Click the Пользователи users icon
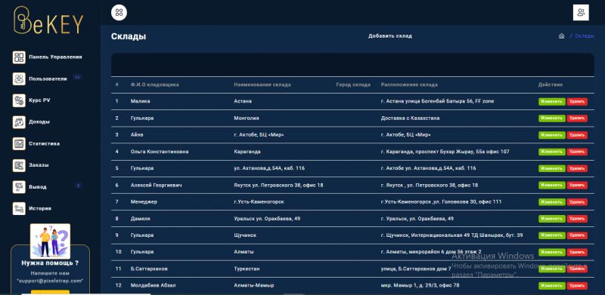Viewport: 605px width, 295px height. pyautogui.click(x=19, y=78)
